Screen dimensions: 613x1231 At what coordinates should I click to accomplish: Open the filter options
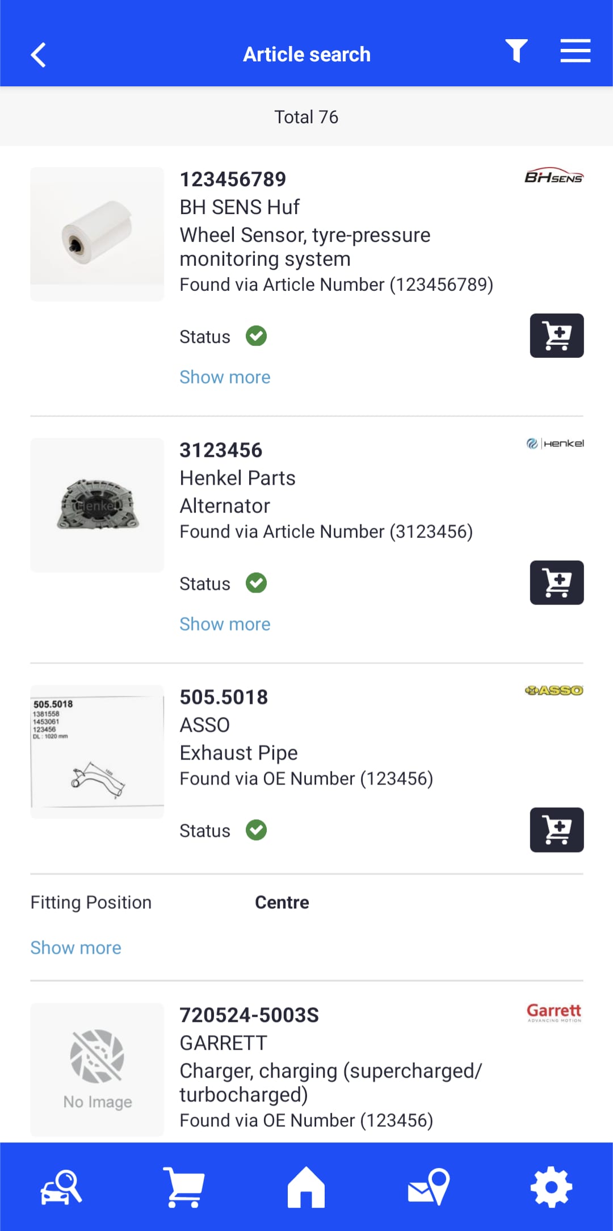coord(515,51)
